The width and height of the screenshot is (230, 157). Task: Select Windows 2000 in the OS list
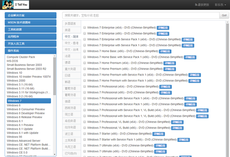tap(16, 81)
